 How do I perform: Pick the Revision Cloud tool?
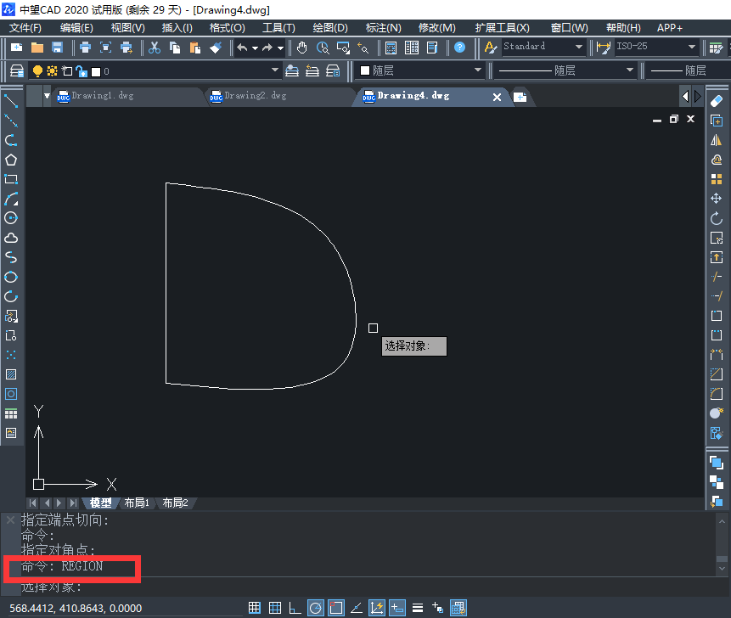11,238
